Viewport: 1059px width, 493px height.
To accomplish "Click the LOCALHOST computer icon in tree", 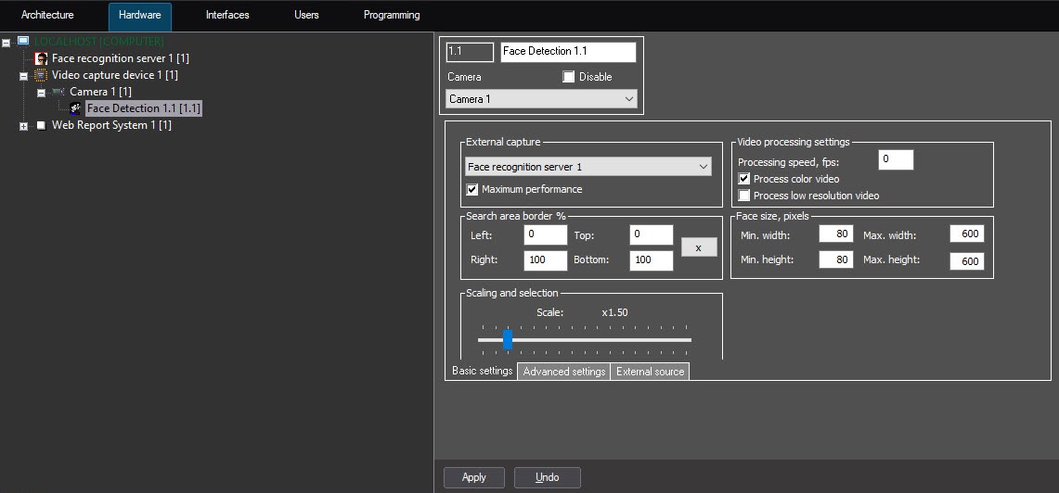I will point(23,42).
